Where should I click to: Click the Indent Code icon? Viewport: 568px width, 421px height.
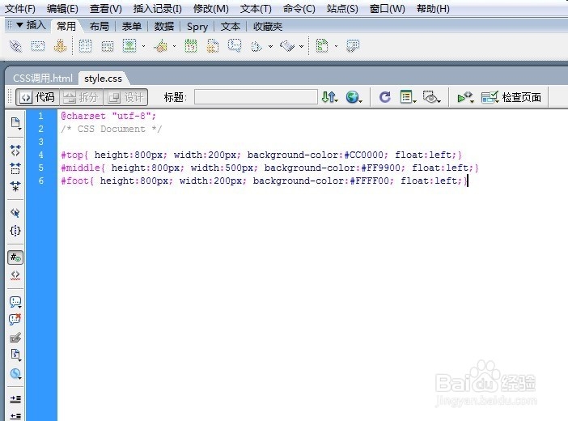(x=15, y=399)
